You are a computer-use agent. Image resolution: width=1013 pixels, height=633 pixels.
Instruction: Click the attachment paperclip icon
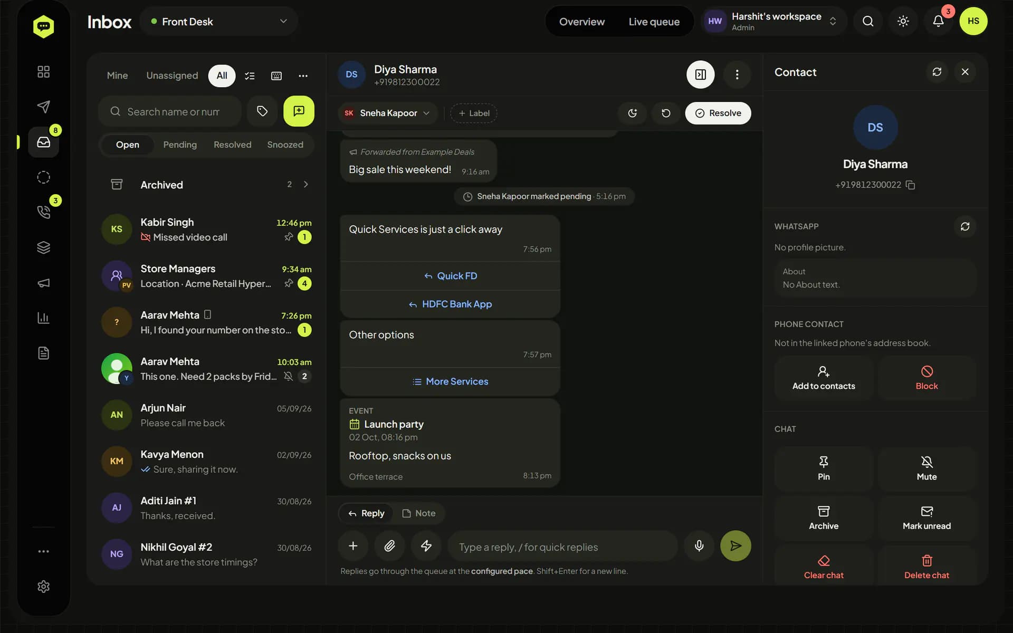(389, 546)
